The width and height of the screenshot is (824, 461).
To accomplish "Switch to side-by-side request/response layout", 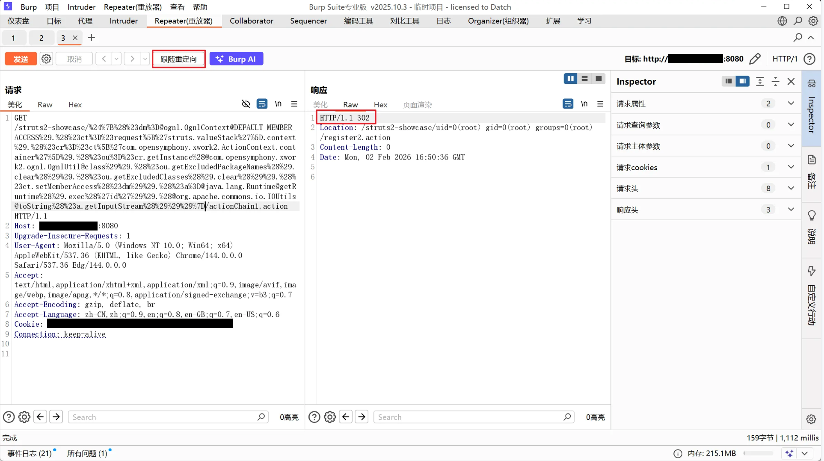I will tap(570, 79).
